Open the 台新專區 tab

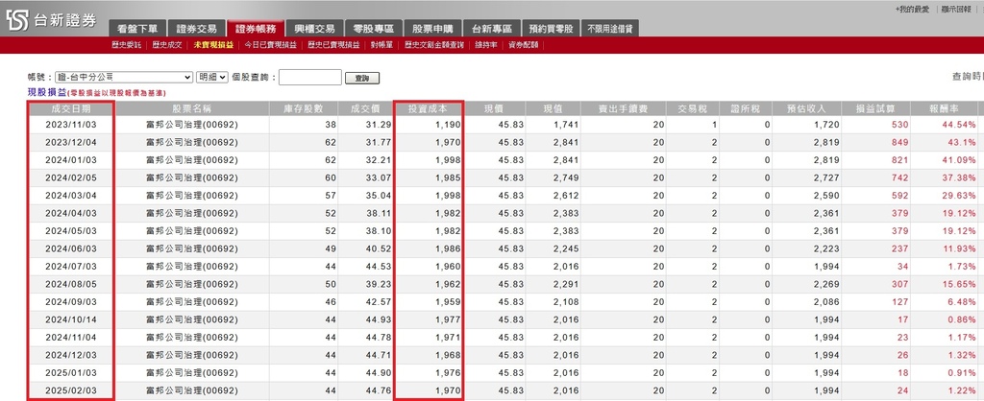[491, 28]
